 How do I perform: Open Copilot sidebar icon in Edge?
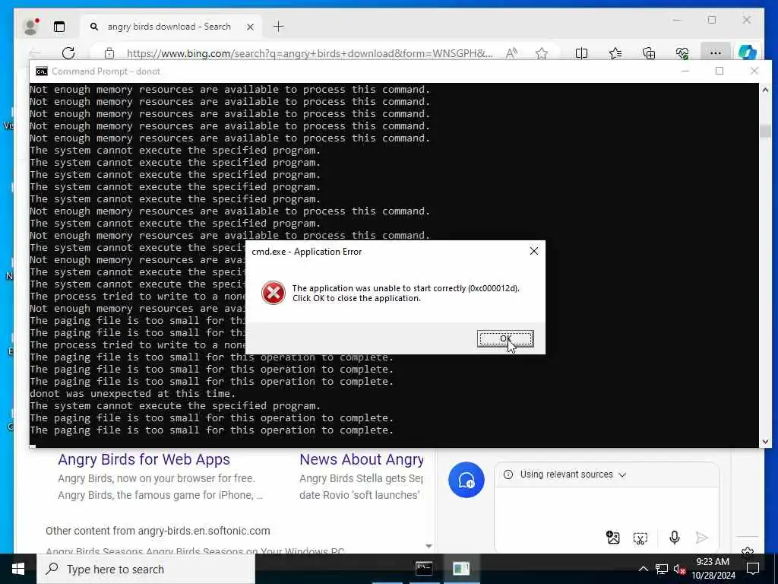coord(747,52)
